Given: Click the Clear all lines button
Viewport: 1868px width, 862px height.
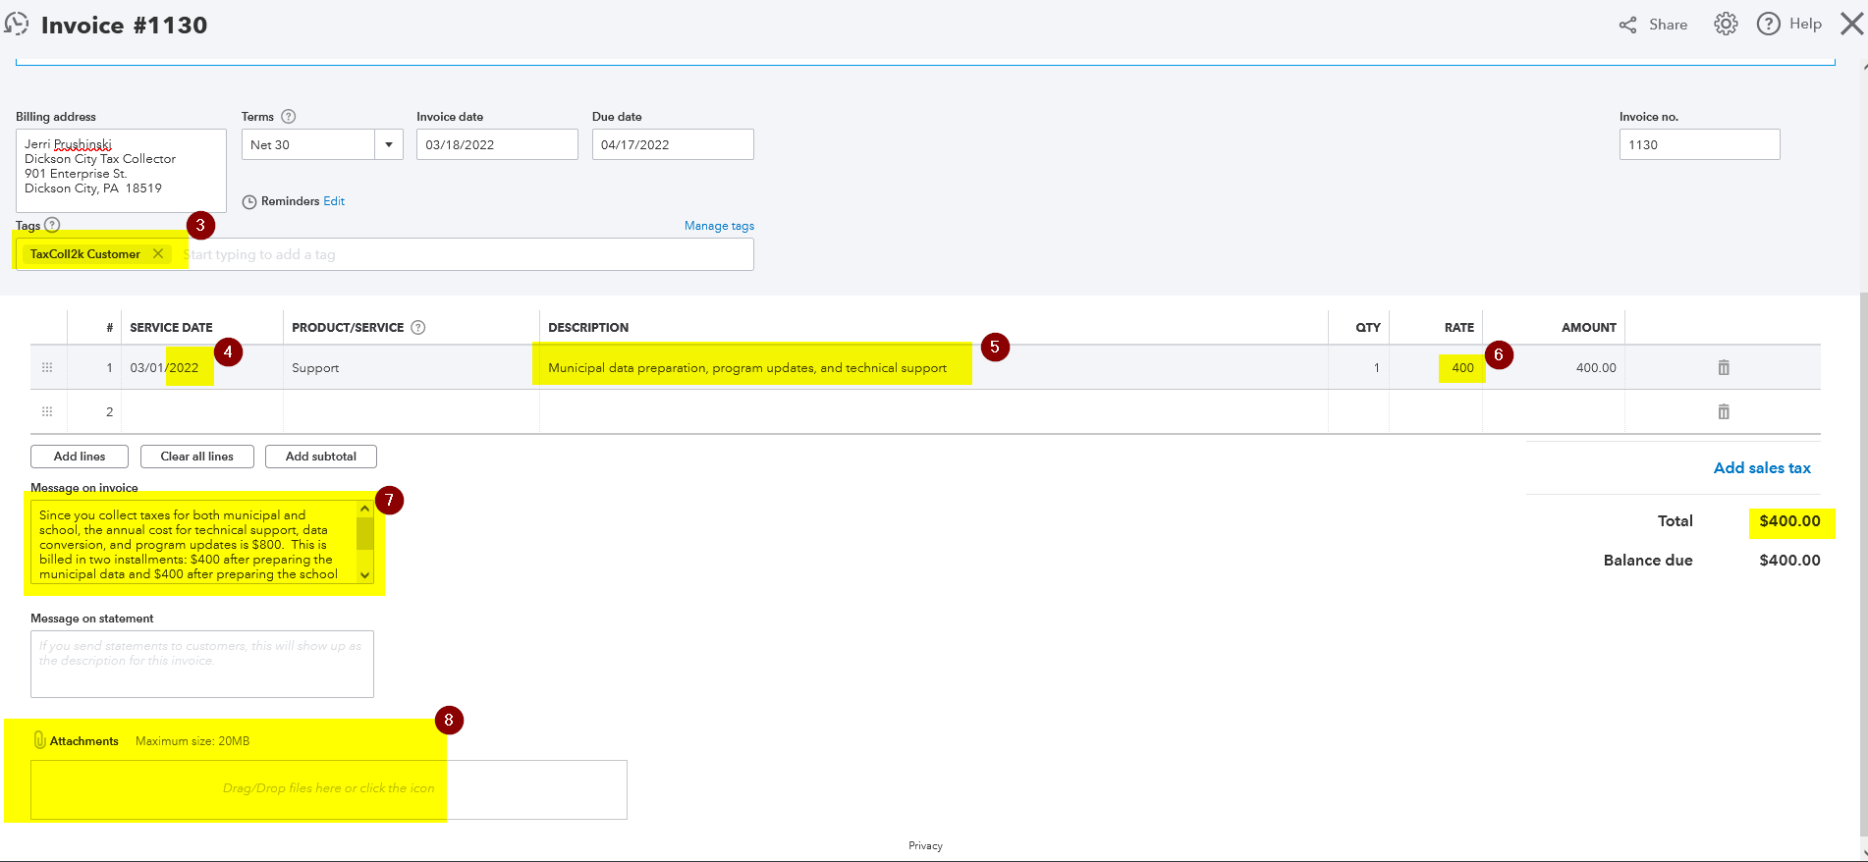Looking at the screenshot, I should (x=197, y=457).
